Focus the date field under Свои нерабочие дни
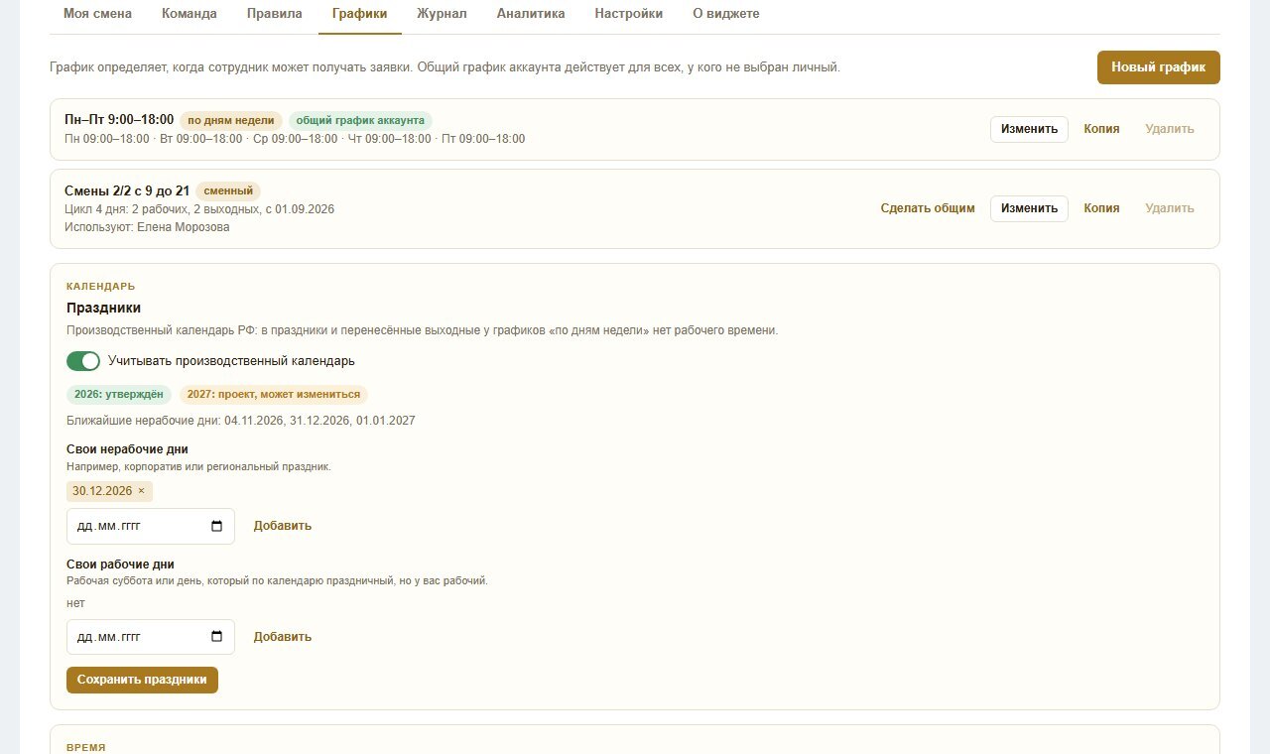This screenshot has height=754, width=1270. click(151, 526)
